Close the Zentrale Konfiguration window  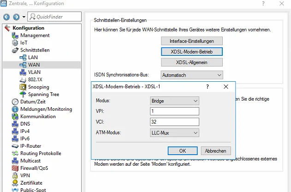coord(282,4)
